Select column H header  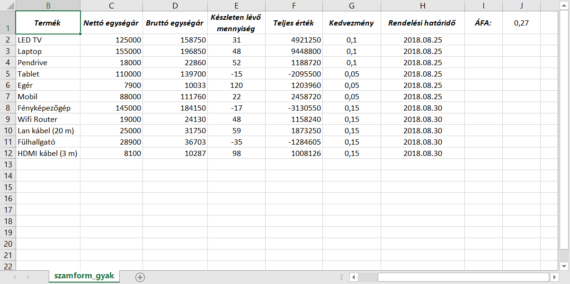pyautogui.click(x=422, y=6)
